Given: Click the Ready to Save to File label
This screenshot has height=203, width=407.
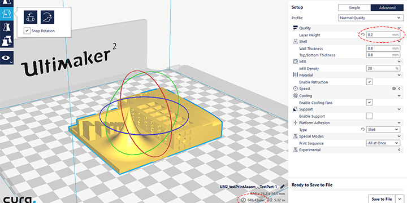Looking at the screenshot, I should pyautogui.click(x=311, y=185).
